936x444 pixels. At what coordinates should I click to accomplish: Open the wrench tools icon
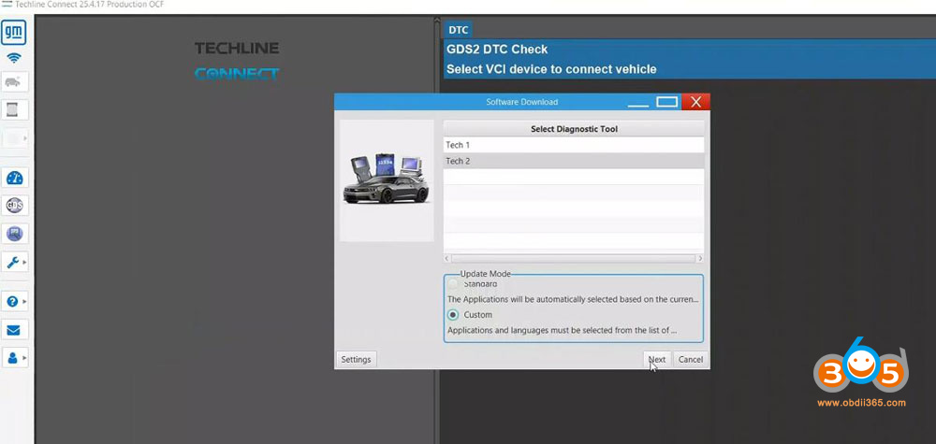[x=13, y=262]
